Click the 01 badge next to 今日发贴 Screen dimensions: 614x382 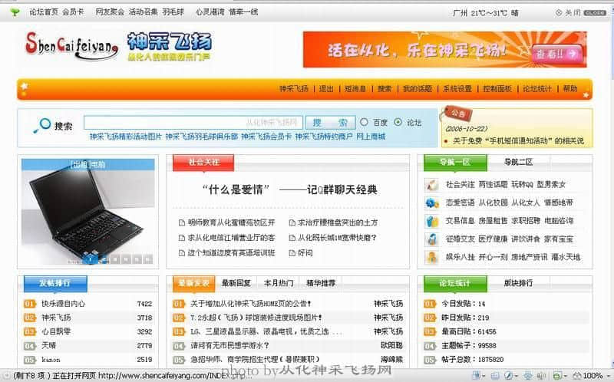click(x=430, y=304)
